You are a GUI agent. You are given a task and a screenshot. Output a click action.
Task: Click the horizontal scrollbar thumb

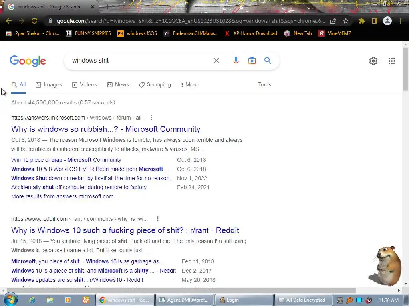click(x=181, y=290)
